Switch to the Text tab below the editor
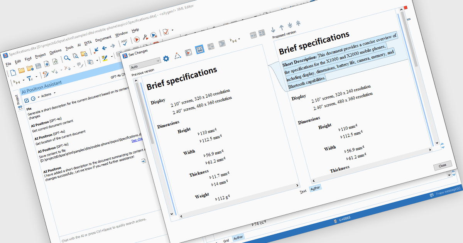Viewport: 463px width, 243px height. tap(303, 191)
